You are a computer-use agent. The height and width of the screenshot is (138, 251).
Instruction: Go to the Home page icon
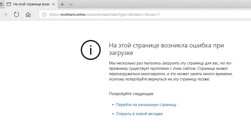pyautogui.click(x=28, y=15)
